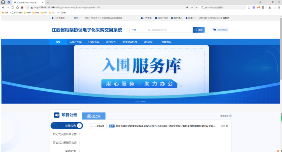Click the search keyword input field
Viewport: 282px width, 152px height.
coord(169,30)
